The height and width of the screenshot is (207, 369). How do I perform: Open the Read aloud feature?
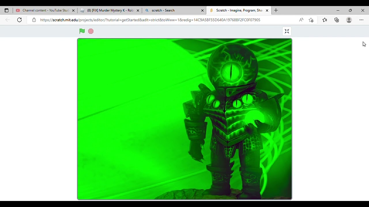coord(301,20)
